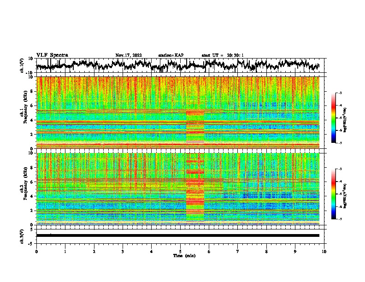Click the ch.2 "Frequency (kHz)" axis label
365x282 pixels.
(25, 183)
